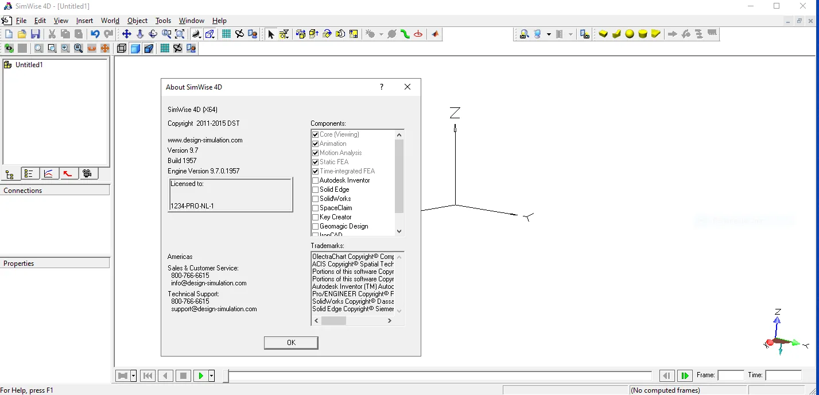The height and width of the screenshot is (395, 819).
Task: Switch to the yellow list tab
Action: pyautogui.click(x=30, y=173)
